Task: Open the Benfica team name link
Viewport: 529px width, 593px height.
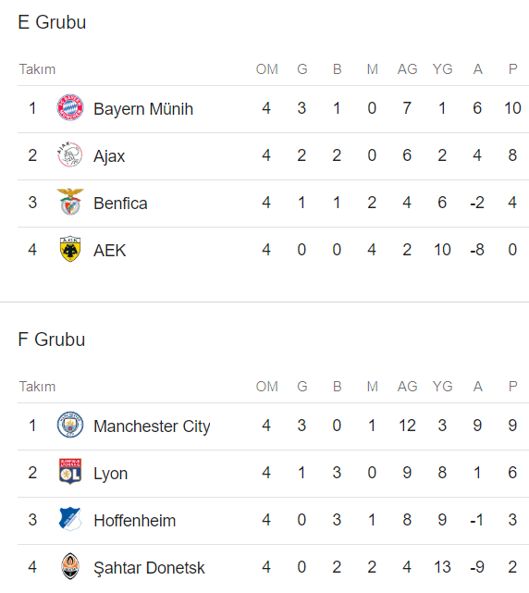Action: tap(120, 204)
